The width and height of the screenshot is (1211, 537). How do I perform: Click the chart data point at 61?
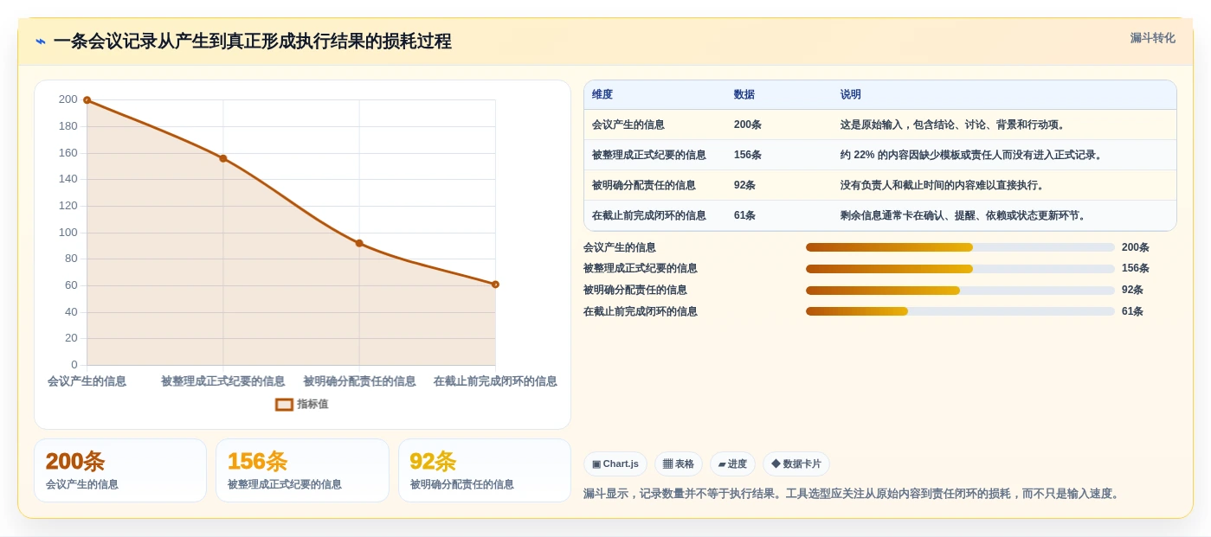coord(495,284)
